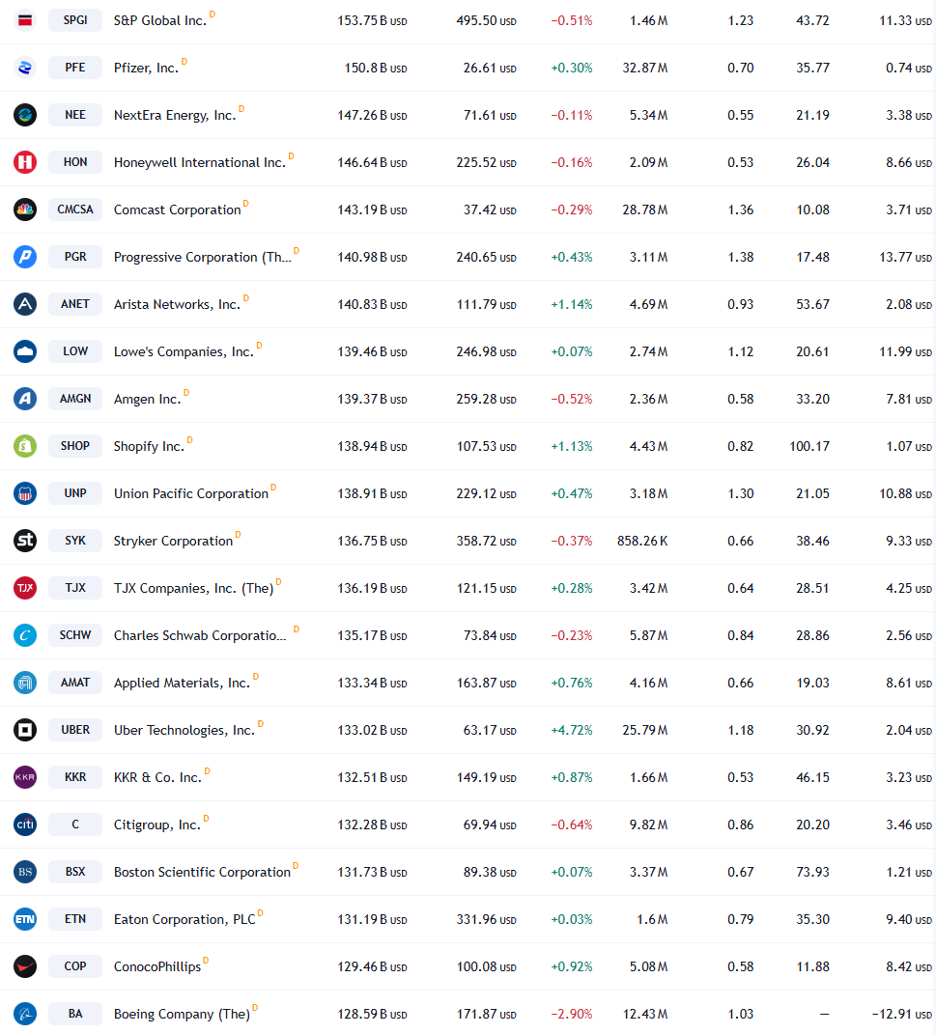Image resolution: width=936 pixels, height=1034 pixels.
Task: Click the Applied Materials logo icon
Action: click(25, 683)
